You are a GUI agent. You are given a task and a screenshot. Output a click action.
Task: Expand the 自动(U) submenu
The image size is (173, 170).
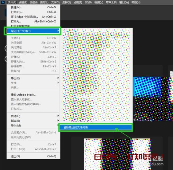click(x=34, y=116)
